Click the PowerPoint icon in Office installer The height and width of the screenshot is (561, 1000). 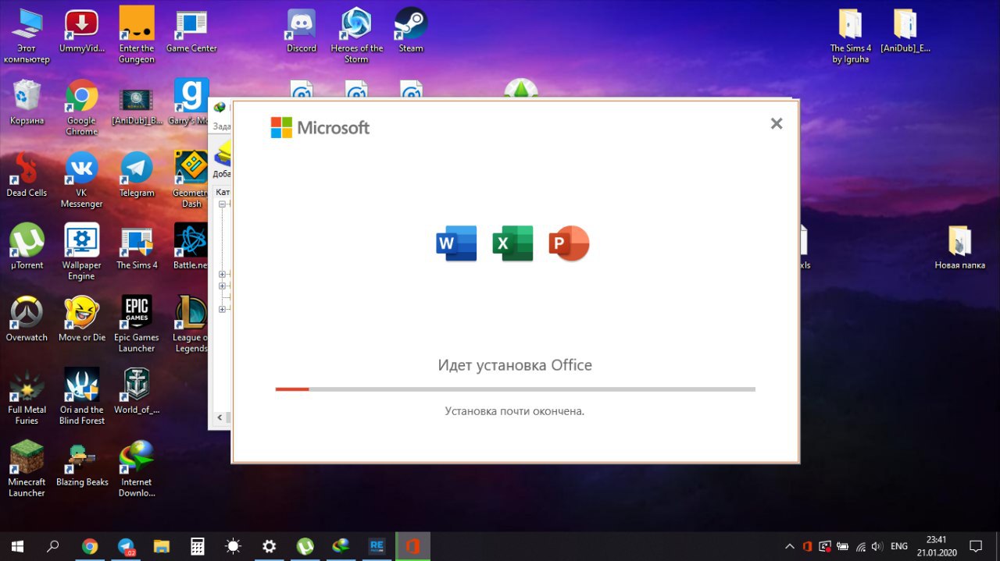[x=569, y=243]
